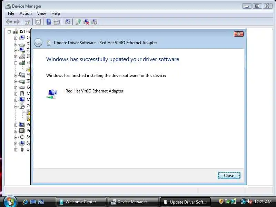Collapse the Other devices (Ot) node
Viewport: 276px width, 207px height.
[16, 106]
